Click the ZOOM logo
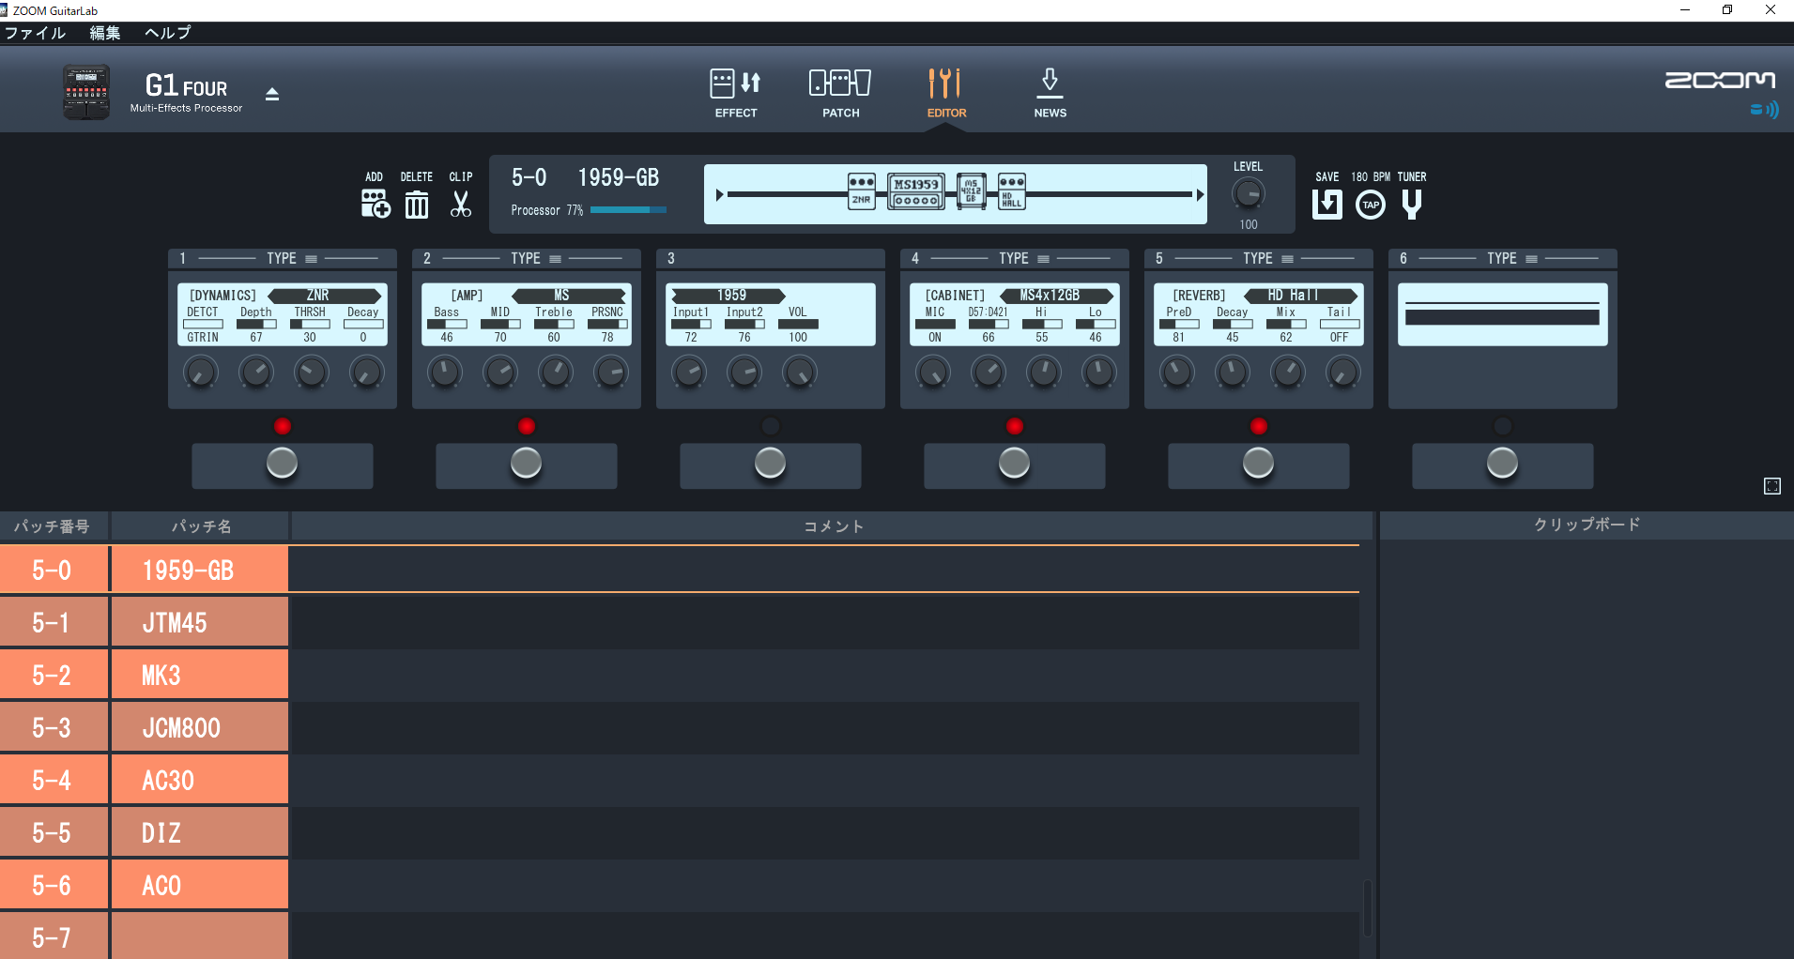The width and height of the screenshot is (1794, 959). tap(1720, 81)
